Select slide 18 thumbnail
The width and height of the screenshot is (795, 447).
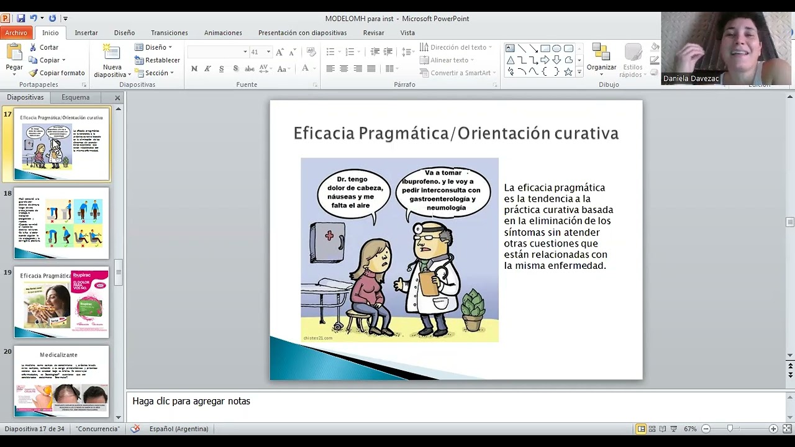pos(61,223)
